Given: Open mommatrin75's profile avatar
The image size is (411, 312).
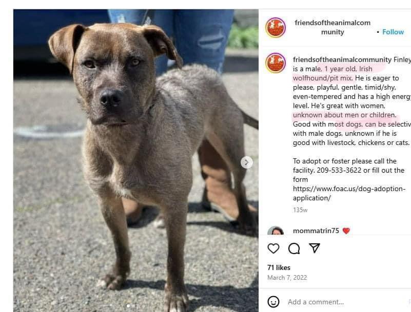Looking at the screenshot, I should point(275,231).
